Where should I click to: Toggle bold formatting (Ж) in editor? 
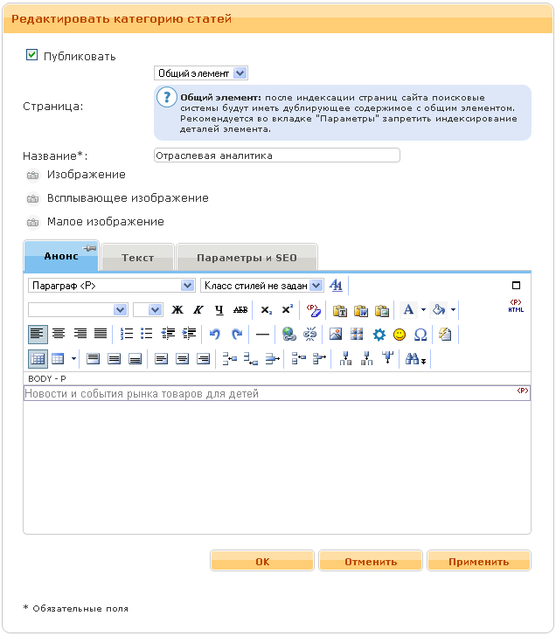(x=177, y=310)
